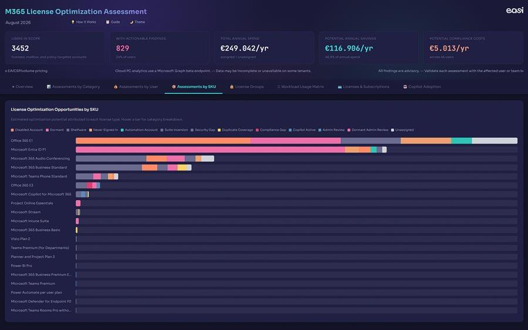Screen dimensions: 528x330
Task: Click the 'Microsoft Entra ID P1' label
Action: point(28,149)
